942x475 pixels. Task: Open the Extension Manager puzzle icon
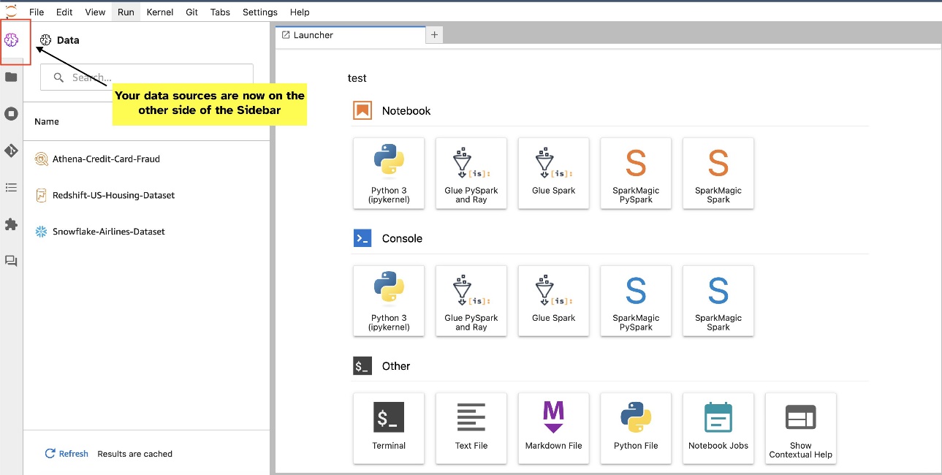11,224
